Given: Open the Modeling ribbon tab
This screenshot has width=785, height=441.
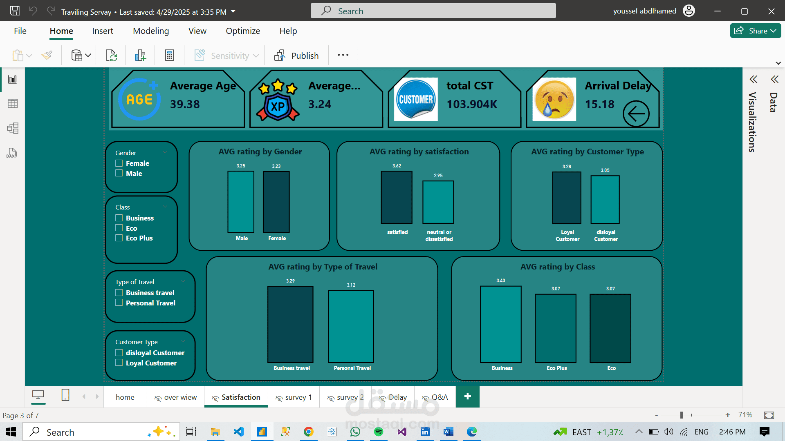Looking at the screenshot, I should tap(151, 31).
